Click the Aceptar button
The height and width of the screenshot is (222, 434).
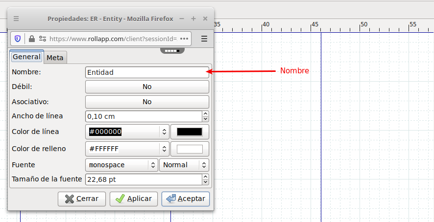(186, 199)
